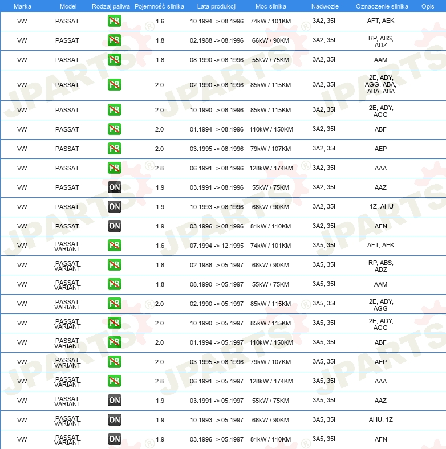Click the ON icon for Passat AFN 81kW row
The height and width of the screenshot is (449, 446).
(x=115, y=226)
